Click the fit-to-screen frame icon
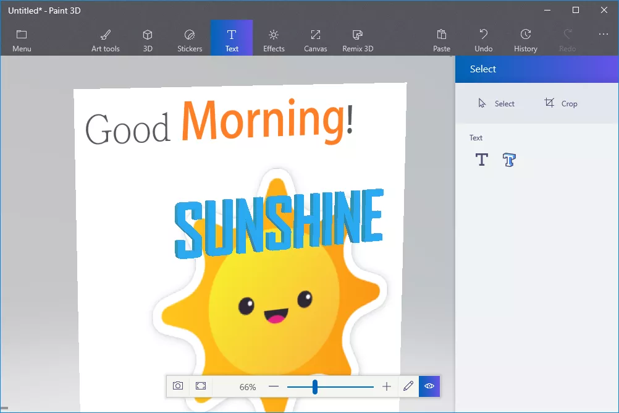Image resolution: width=619 pixels, height=413 pixels. 201,386
